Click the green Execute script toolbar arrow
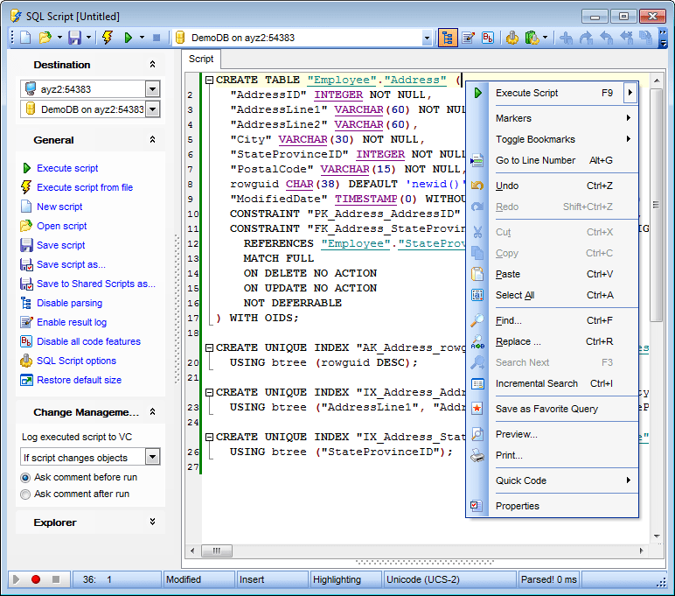Image resolution: width=675 pixels, height=596 pixels. tap(129, 38)
